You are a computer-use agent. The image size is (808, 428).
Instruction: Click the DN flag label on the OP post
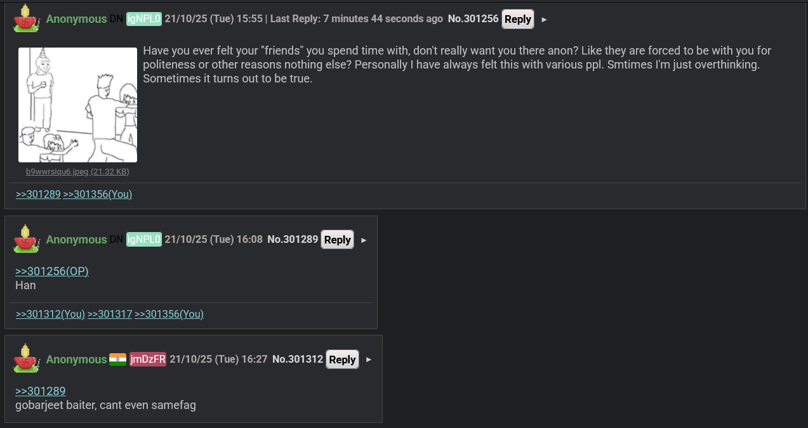116,19
